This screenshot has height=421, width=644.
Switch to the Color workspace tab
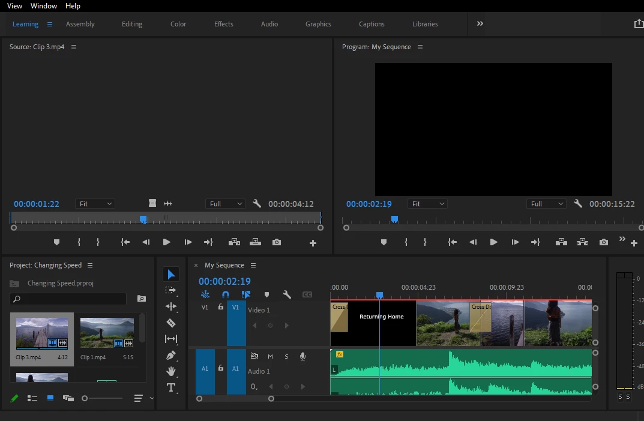pos(178,24)
